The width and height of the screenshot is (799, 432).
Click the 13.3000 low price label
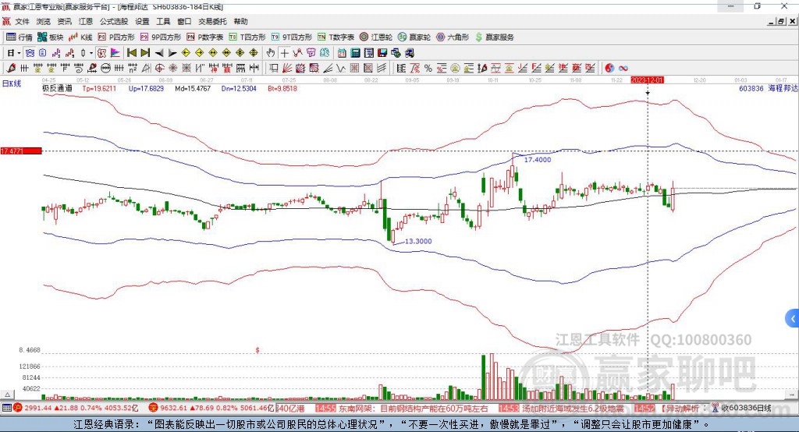[x=418, y=241]
